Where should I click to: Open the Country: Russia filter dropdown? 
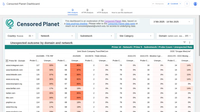coord(20,36)
